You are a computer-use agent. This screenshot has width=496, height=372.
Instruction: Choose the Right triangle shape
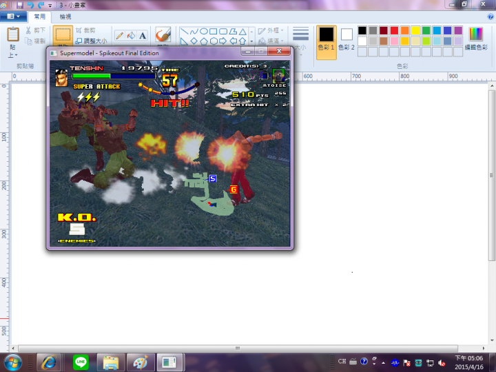pos(185,41)
